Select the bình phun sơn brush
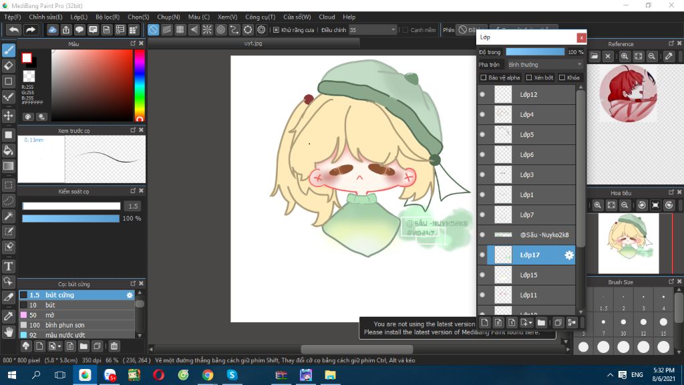The width and height of the screenshot is (684, 385). click(x=77, y=326)
